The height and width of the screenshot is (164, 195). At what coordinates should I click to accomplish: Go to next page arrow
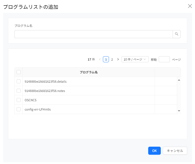pyautogui.click(x=118, y=60)
